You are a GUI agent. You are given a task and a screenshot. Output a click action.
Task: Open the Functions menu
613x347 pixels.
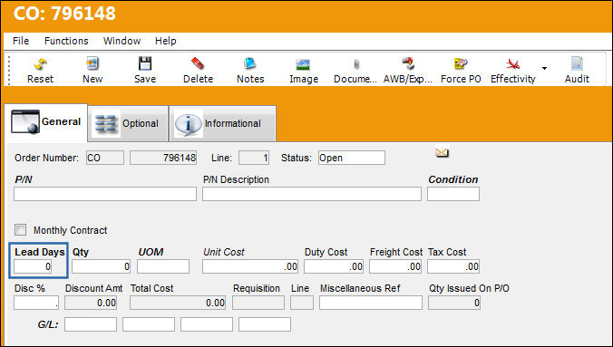point(66,41)
